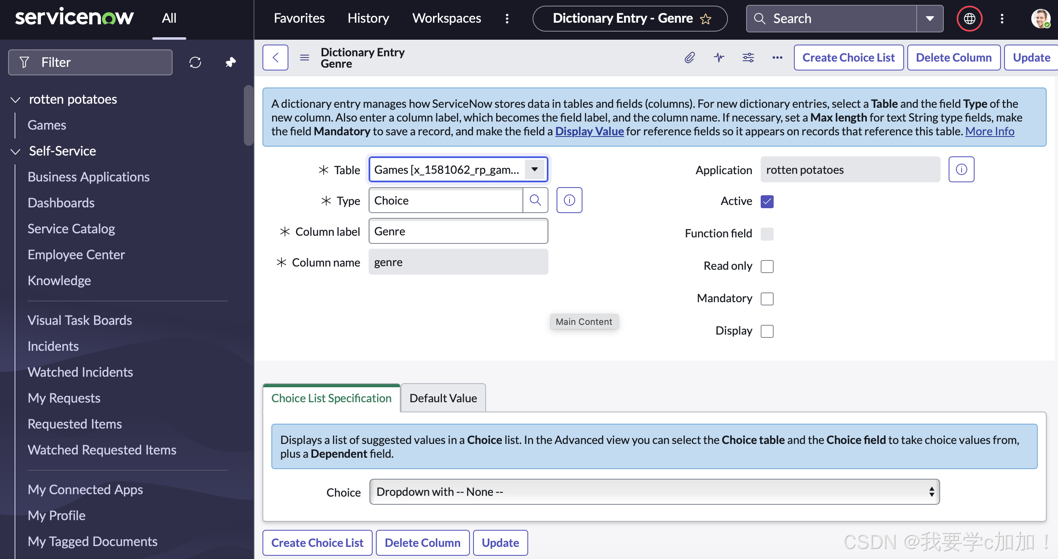Add page to favorites with star
The width and height of the screenshot is (1058, 559).
706,19
